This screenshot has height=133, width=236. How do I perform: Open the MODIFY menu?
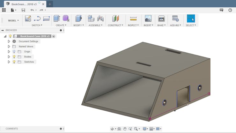click(x=78, y=25)
